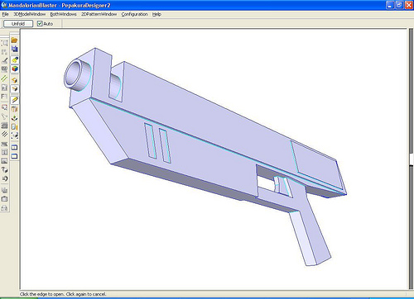Click the lower blue window layout icon
The image size is (414, 299).
coord(14,156)
